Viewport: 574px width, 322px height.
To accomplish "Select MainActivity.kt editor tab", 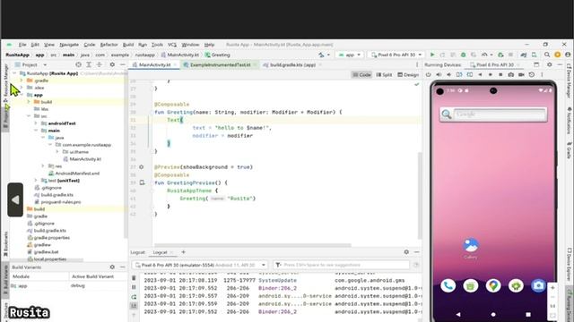I will coord(154,64).
